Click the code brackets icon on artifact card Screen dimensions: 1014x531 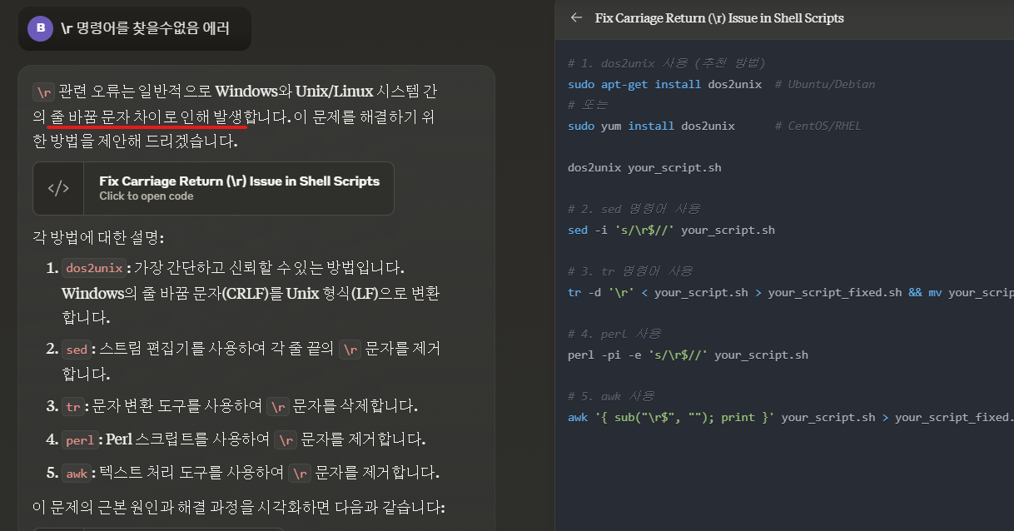click(58, 188)
